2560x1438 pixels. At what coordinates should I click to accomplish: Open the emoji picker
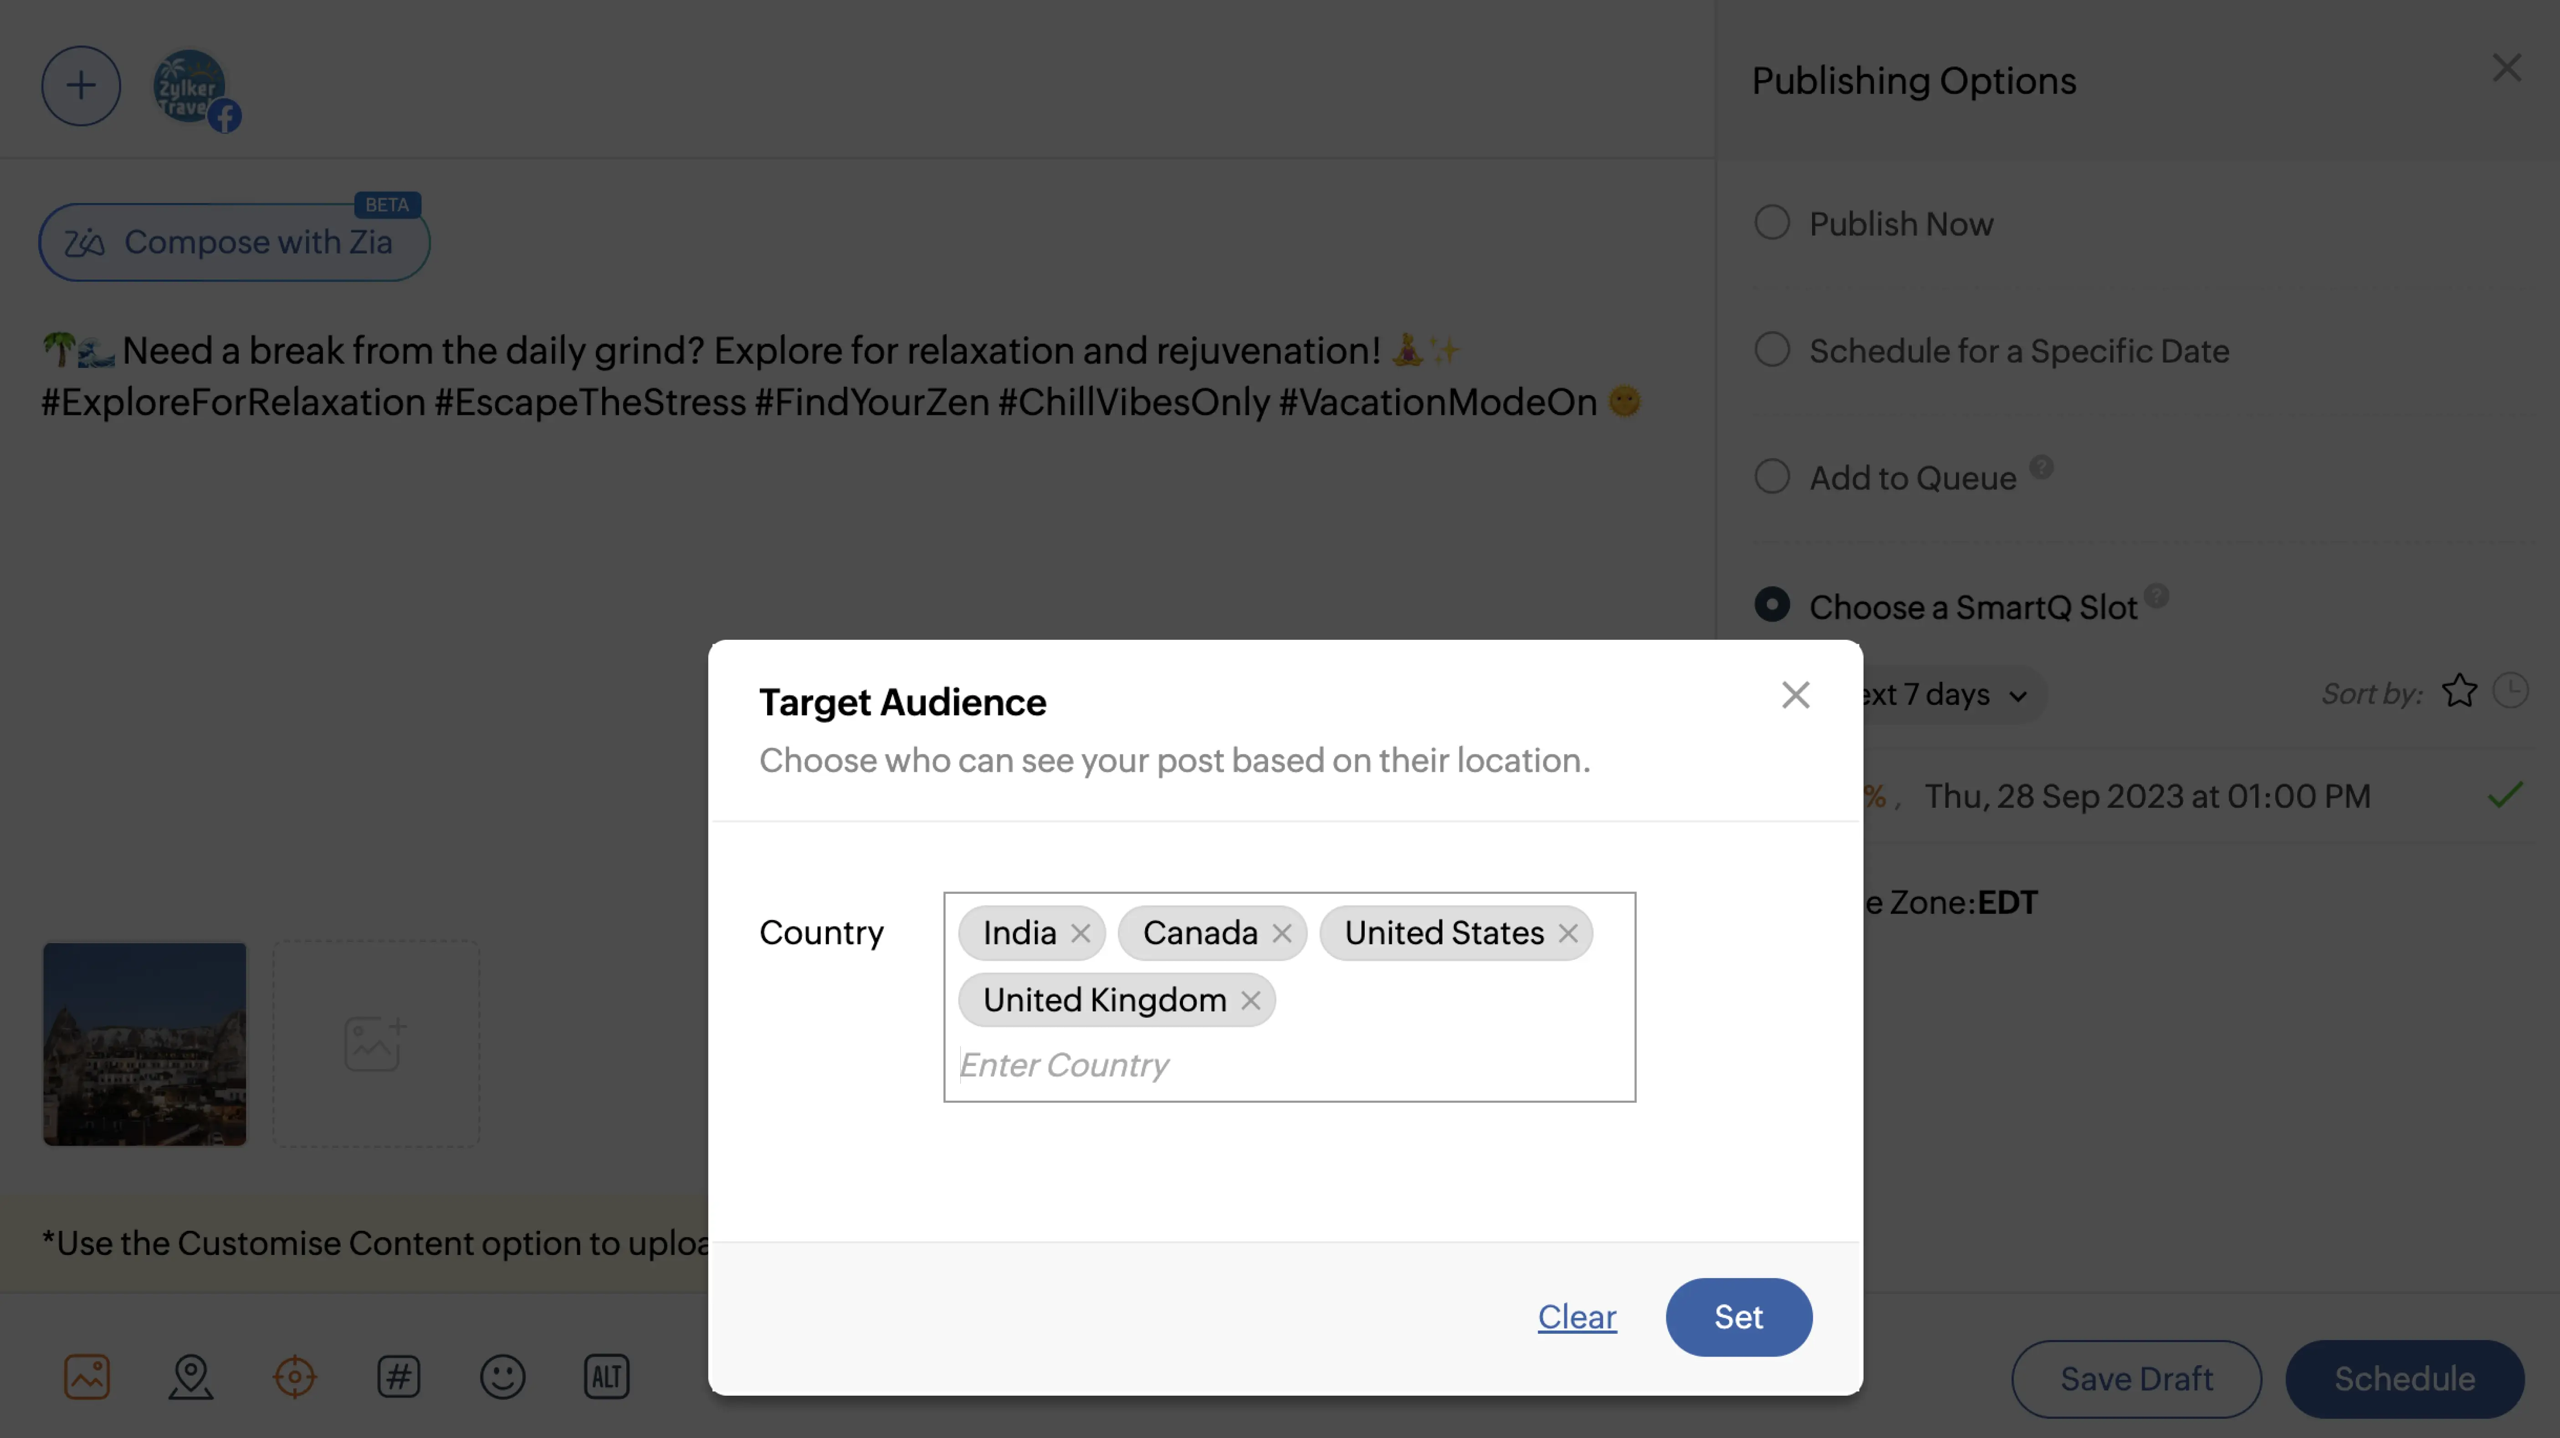pyautogui.click(x=503, y=1377)
